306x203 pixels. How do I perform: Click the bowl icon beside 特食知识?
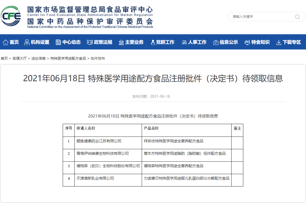coord(247,42)
